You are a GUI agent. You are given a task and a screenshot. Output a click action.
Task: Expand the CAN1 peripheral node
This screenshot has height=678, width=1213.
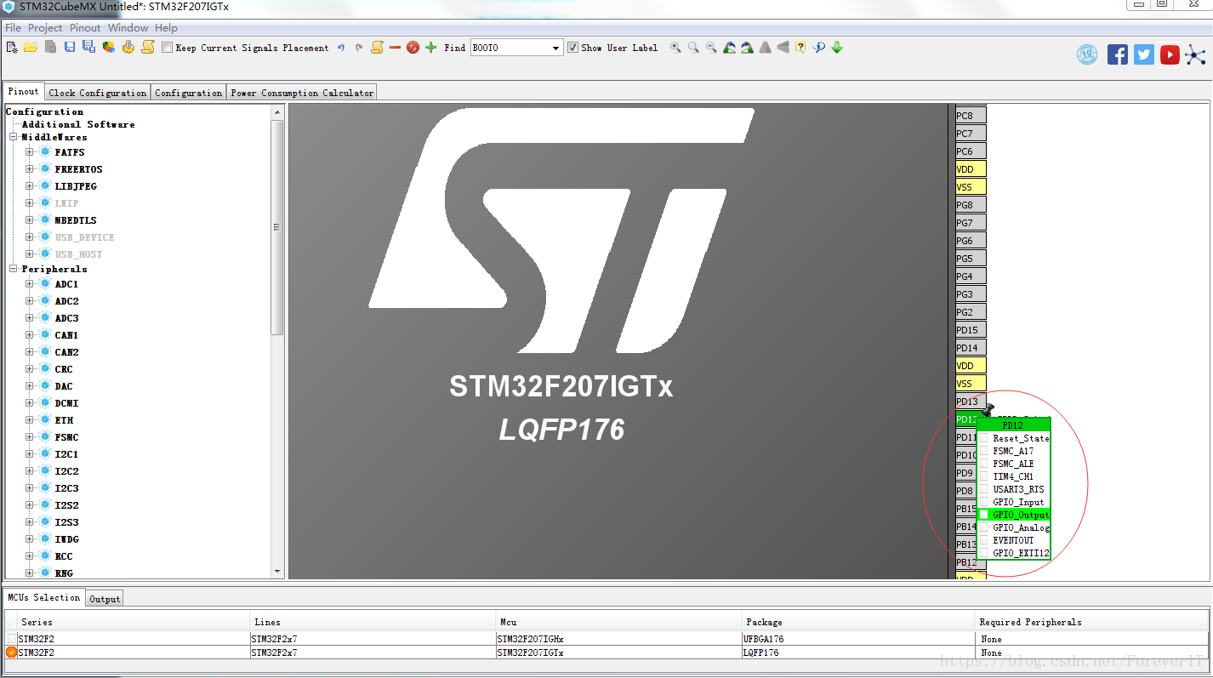(x=30, y=335)
